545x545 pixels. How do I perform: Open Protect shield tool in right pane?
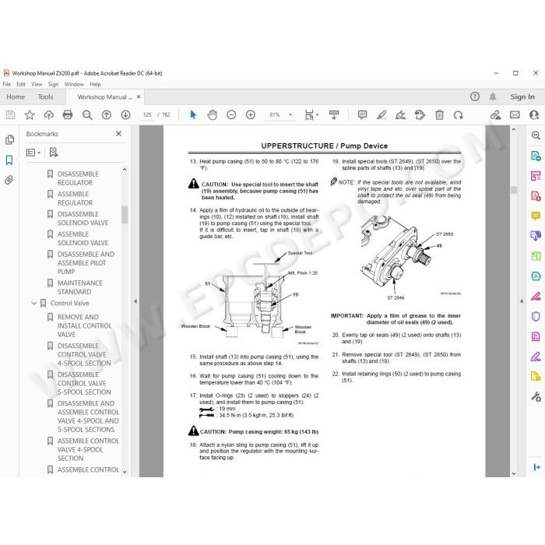(536, 317)
